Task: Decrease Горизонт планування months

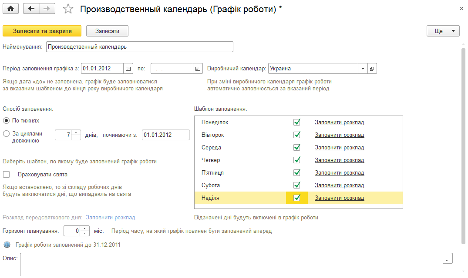Action: (x=85, y=233)
